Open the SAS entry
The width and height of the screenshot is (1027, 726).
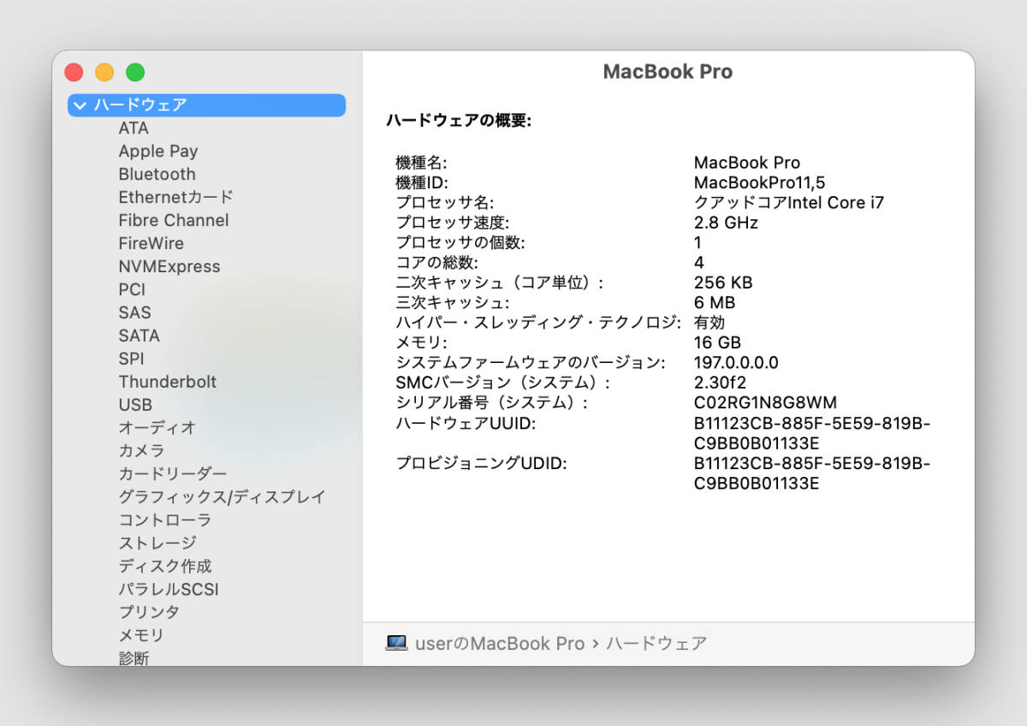tap(134, 313)
